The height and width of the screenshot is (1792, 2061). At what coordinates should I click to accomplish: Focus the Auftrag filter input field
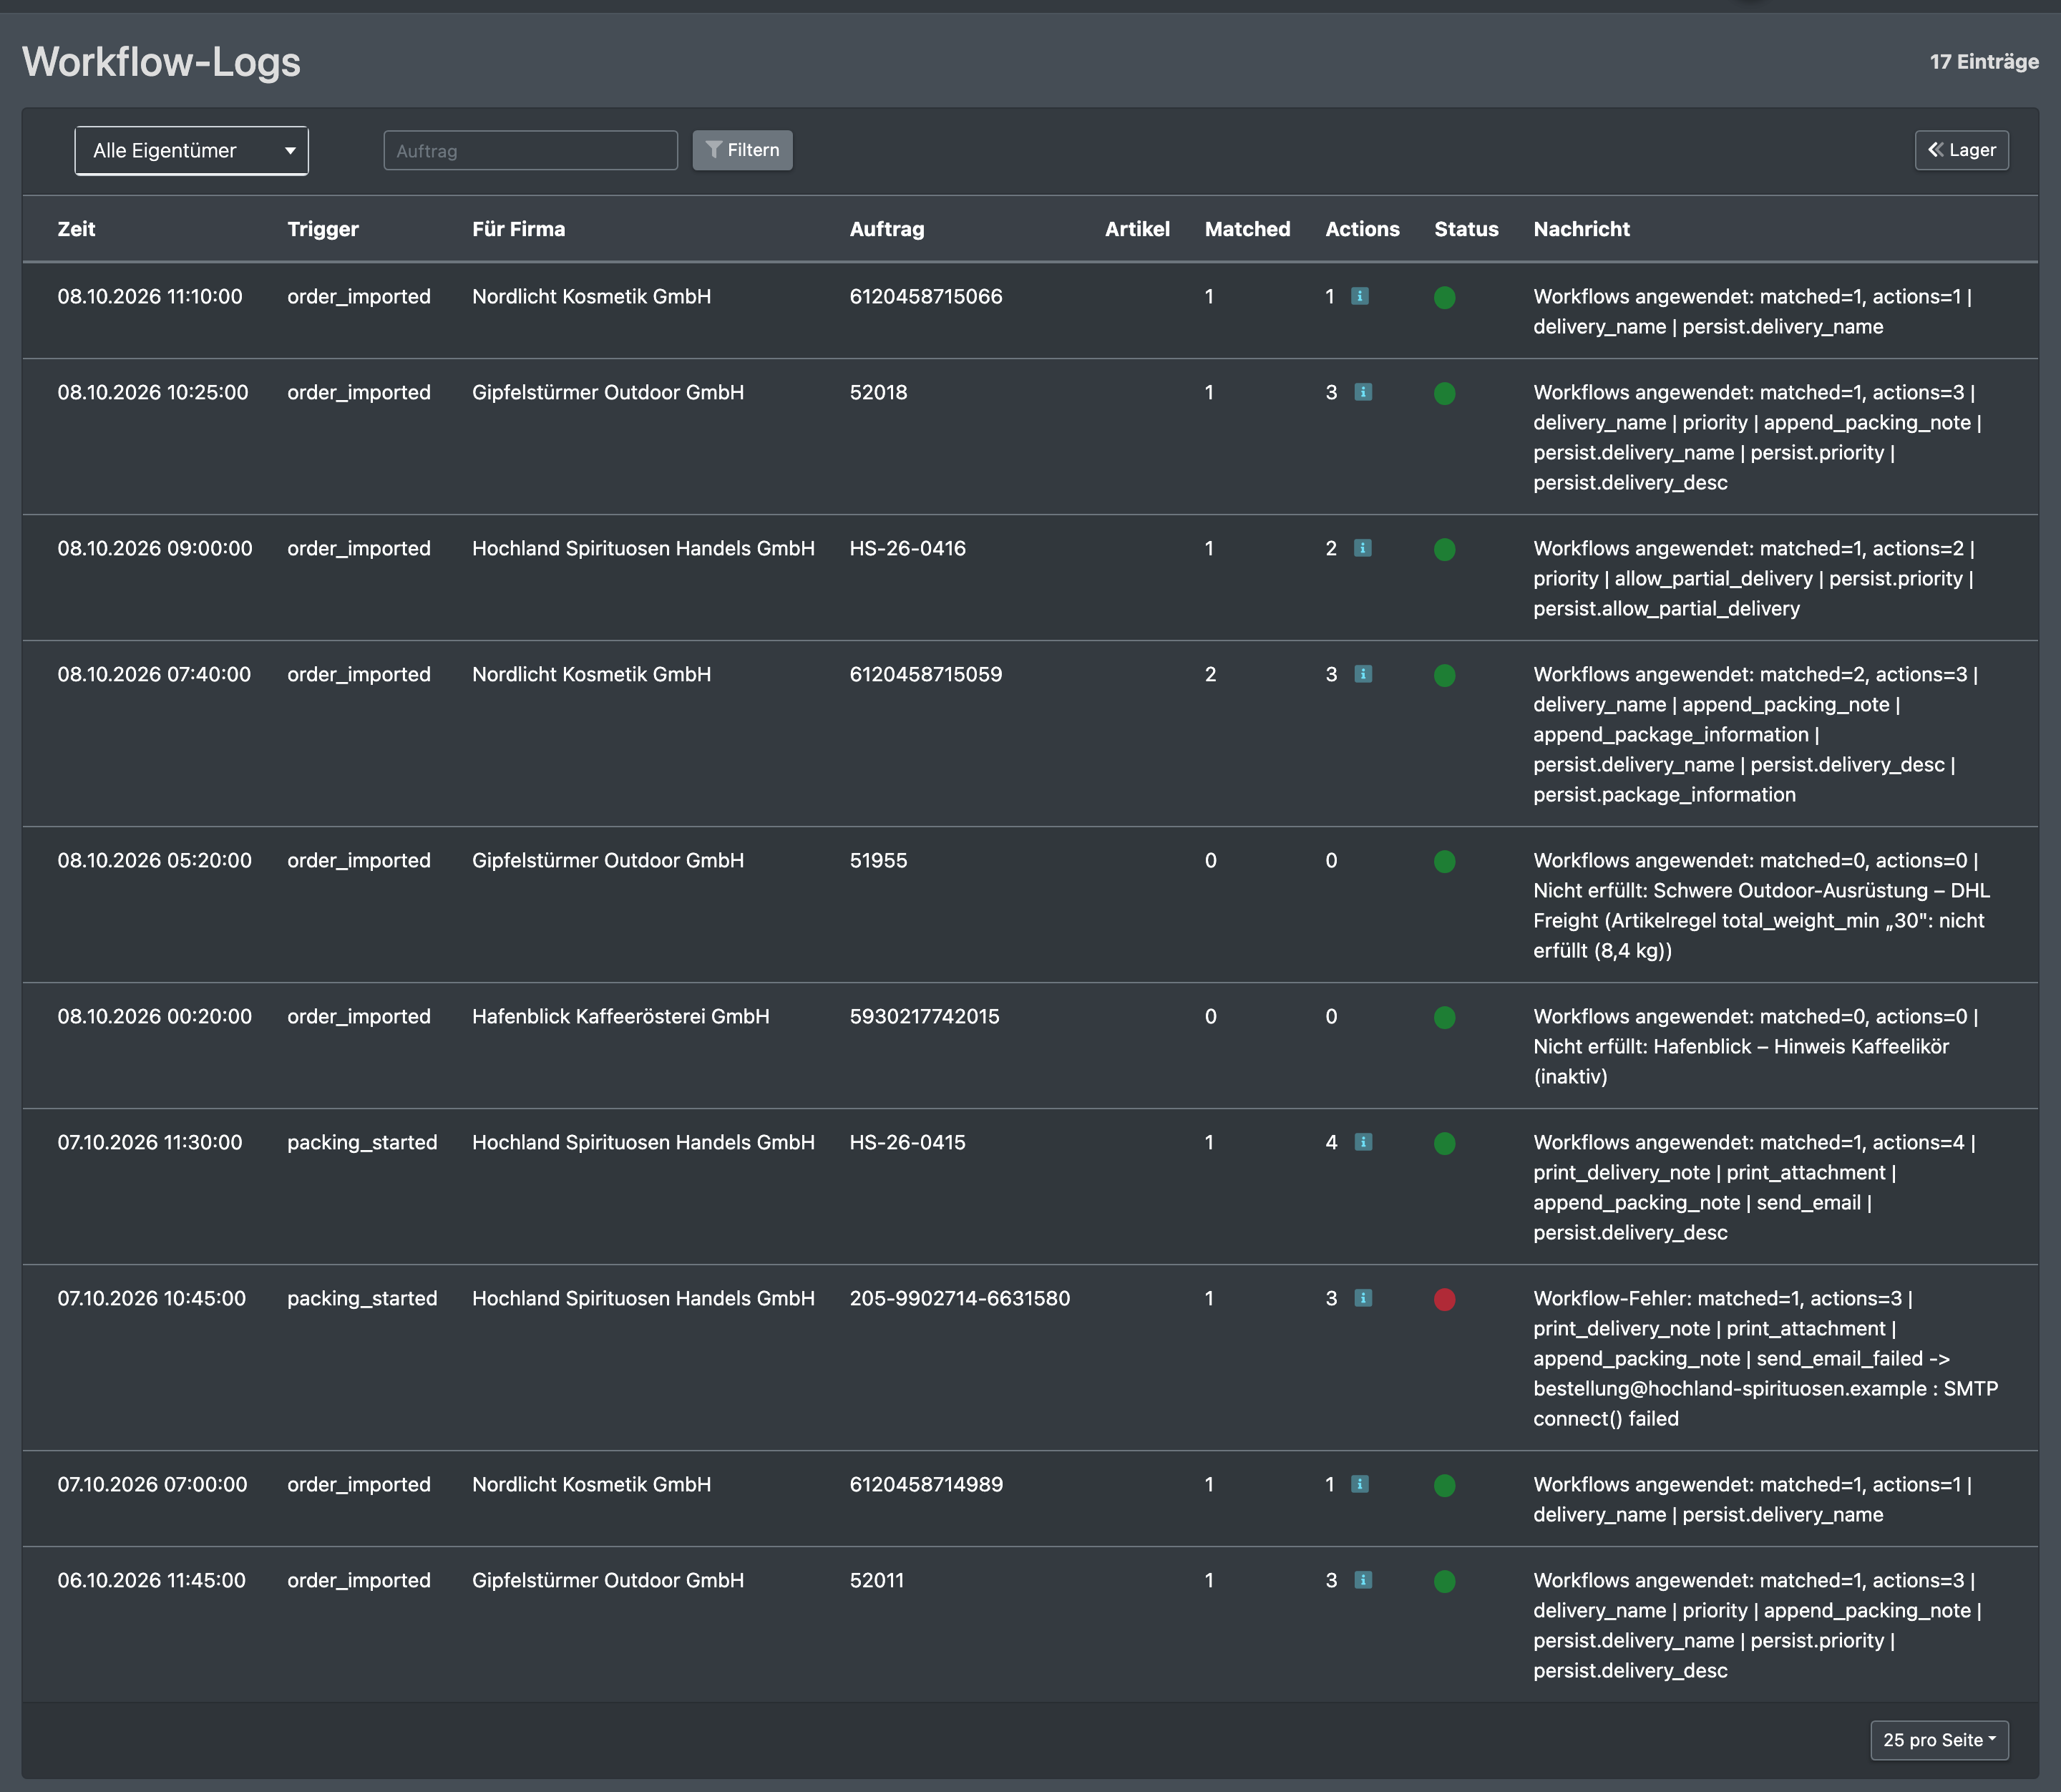click(531, 151)
